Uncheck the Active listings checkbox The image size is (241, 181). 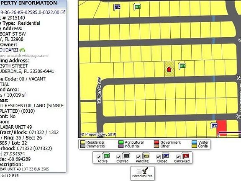(x=99, y=157)
